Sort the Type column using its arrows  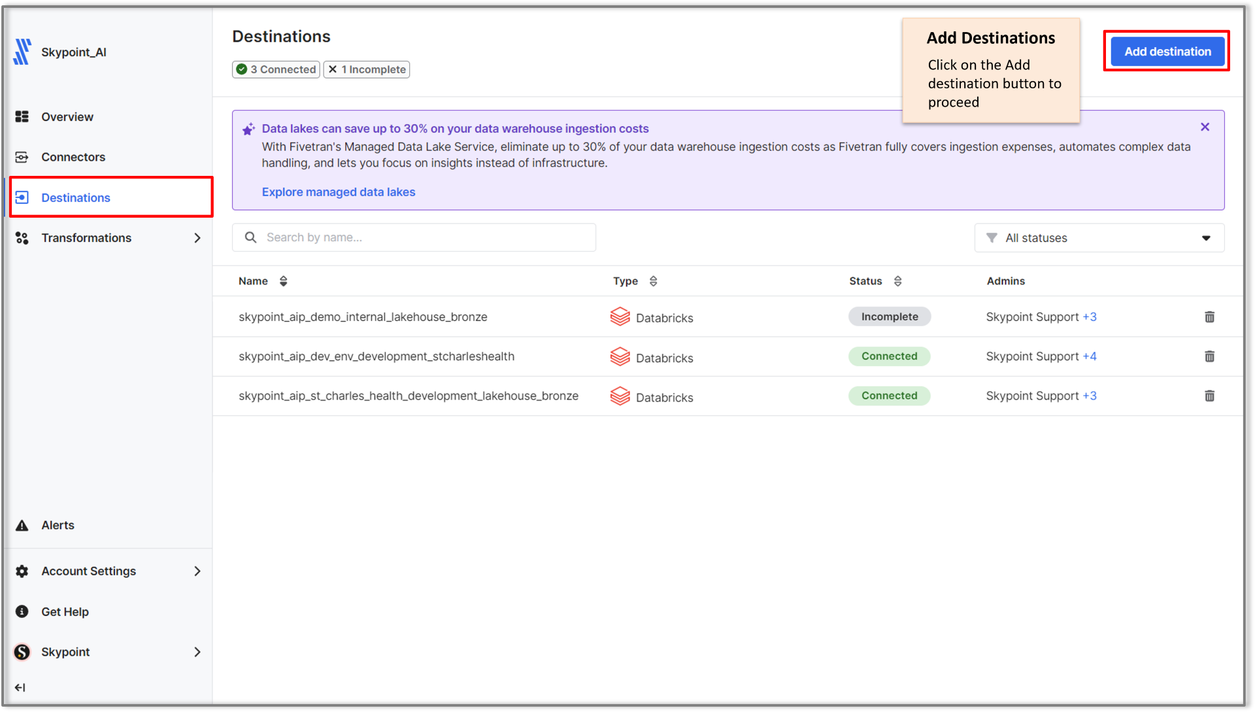click(653, 281)
